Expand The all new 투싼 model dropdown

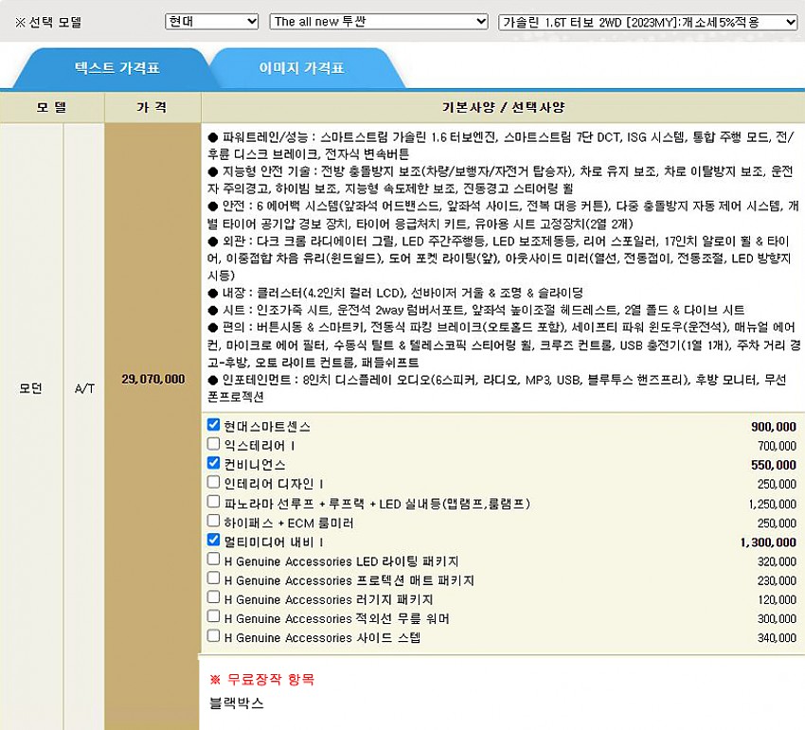(378, 21)
